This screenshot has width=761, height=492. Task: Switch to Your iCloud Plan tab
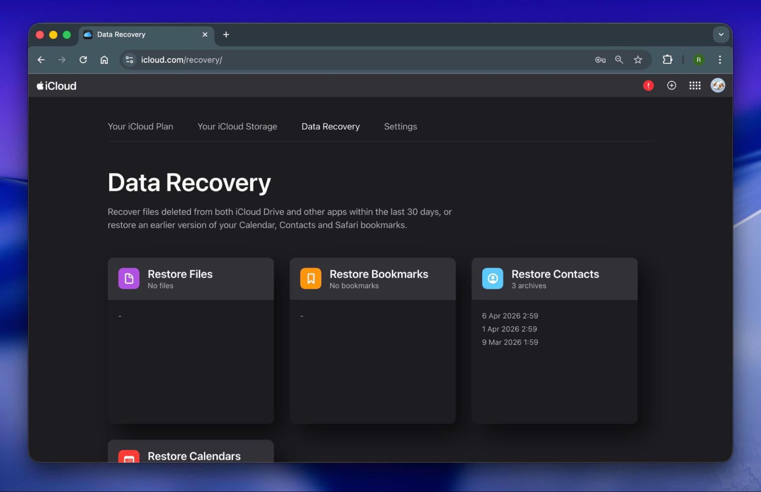140,127
